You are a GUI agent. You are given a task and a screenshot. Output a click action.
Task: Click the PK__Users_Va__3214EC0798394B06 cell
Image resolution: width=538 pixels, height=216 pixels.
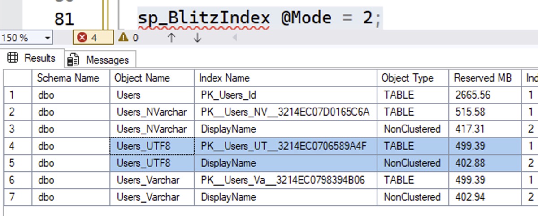[286, 180]
